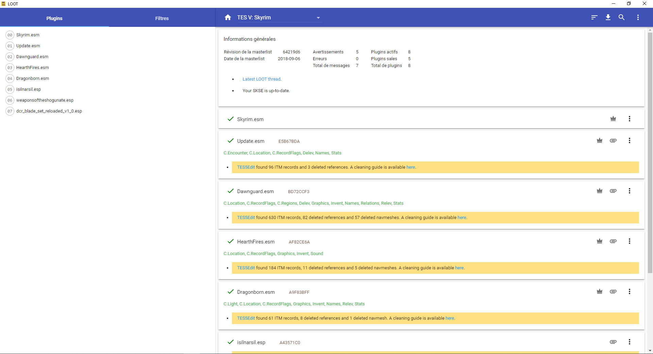Open the search magnifier icon
653x354 pixels.
(x=621, y=17)
